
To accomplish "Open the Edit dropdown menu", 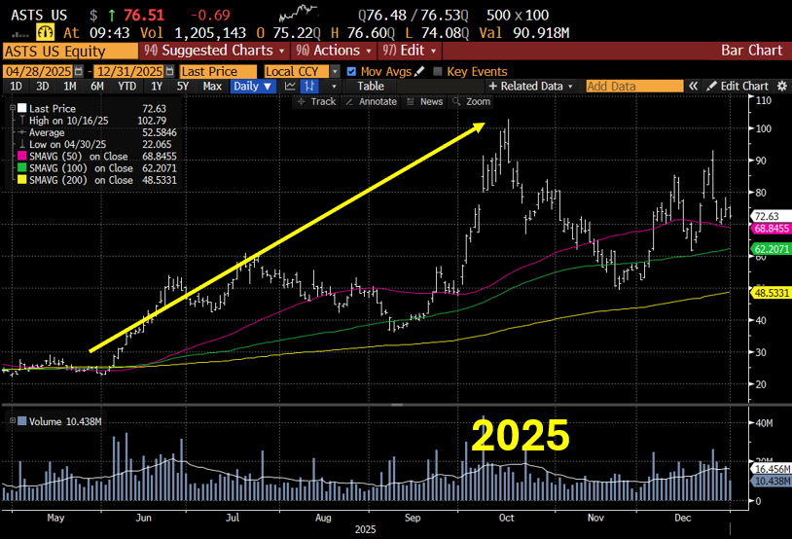I will (409, 51).
